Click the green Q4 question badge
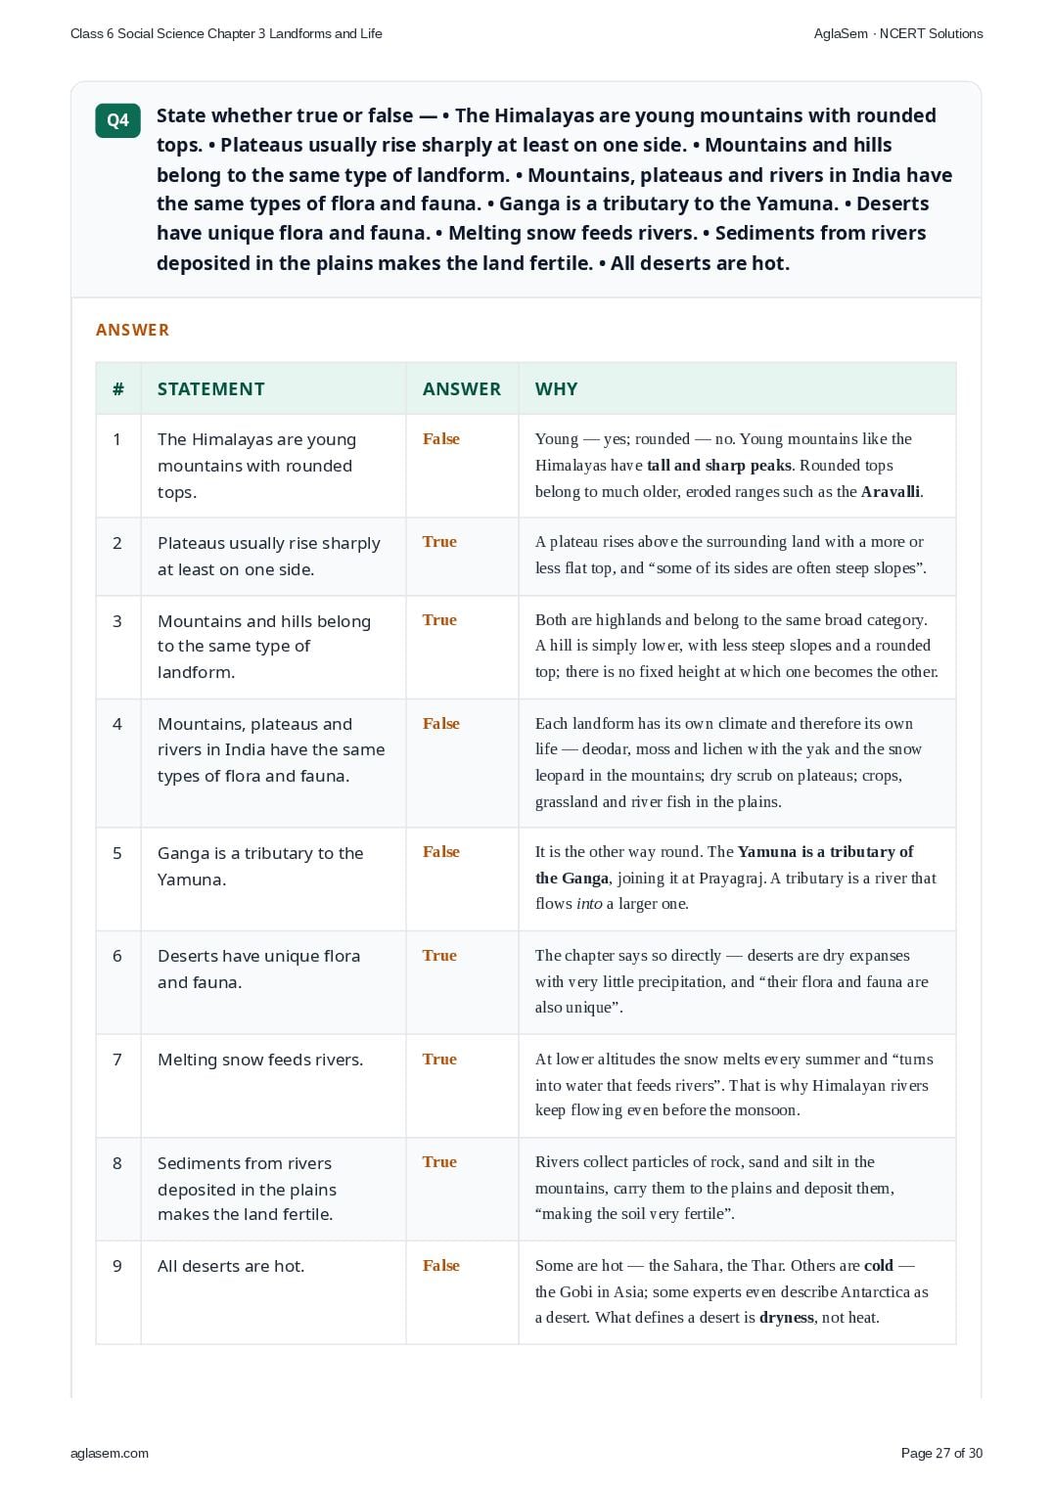Screen dimensions: 1053x1489 tap(117, 120)
